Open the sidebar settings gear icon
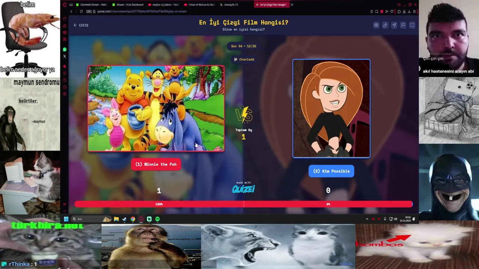This screenshot has height=269, width=479. (x=65, y=94)
